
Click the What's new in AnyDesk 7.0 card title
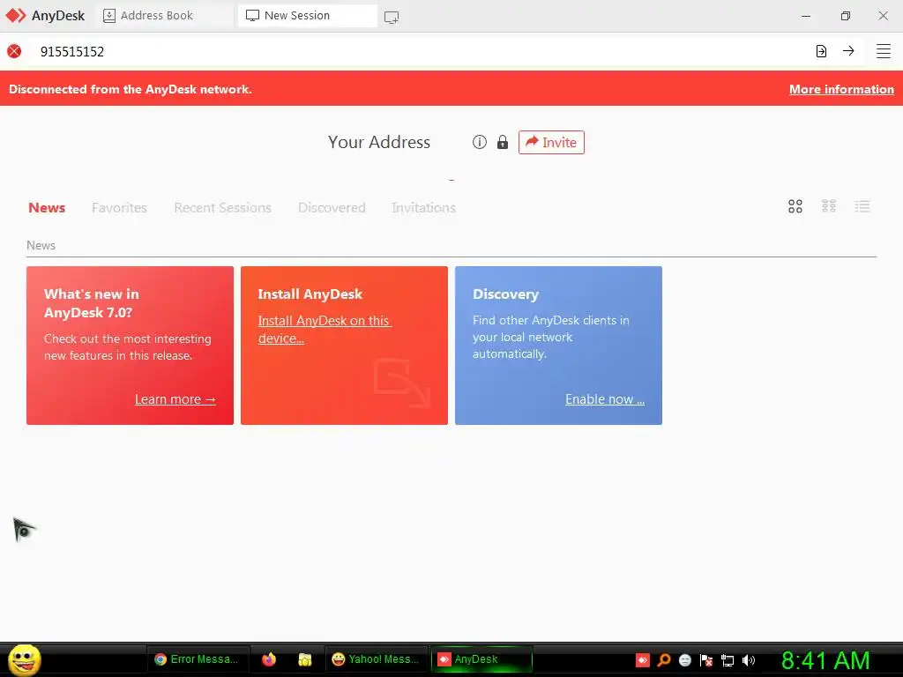point(92,303)
